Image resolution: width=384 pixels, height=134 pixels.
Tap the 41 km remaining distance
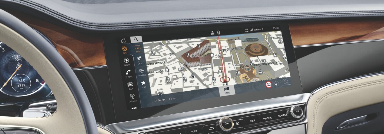(x=172, y=99)
